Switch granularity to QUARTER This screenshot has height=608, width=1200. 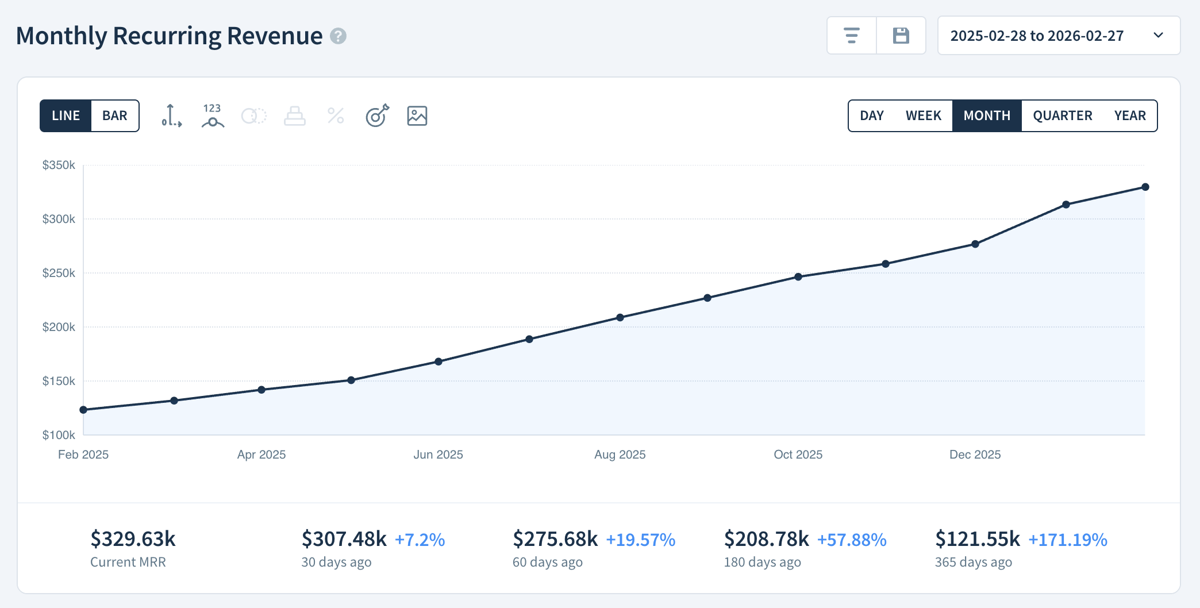coord(1062,115)
